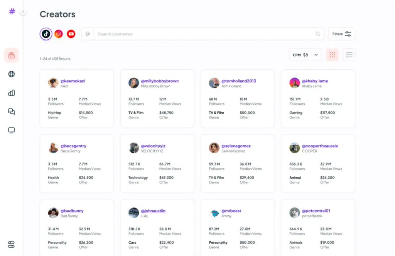Image resolution: width=395 pixels, height=256 pixels.
Task: Click the Technology genre label
Action: pos(138,177)
